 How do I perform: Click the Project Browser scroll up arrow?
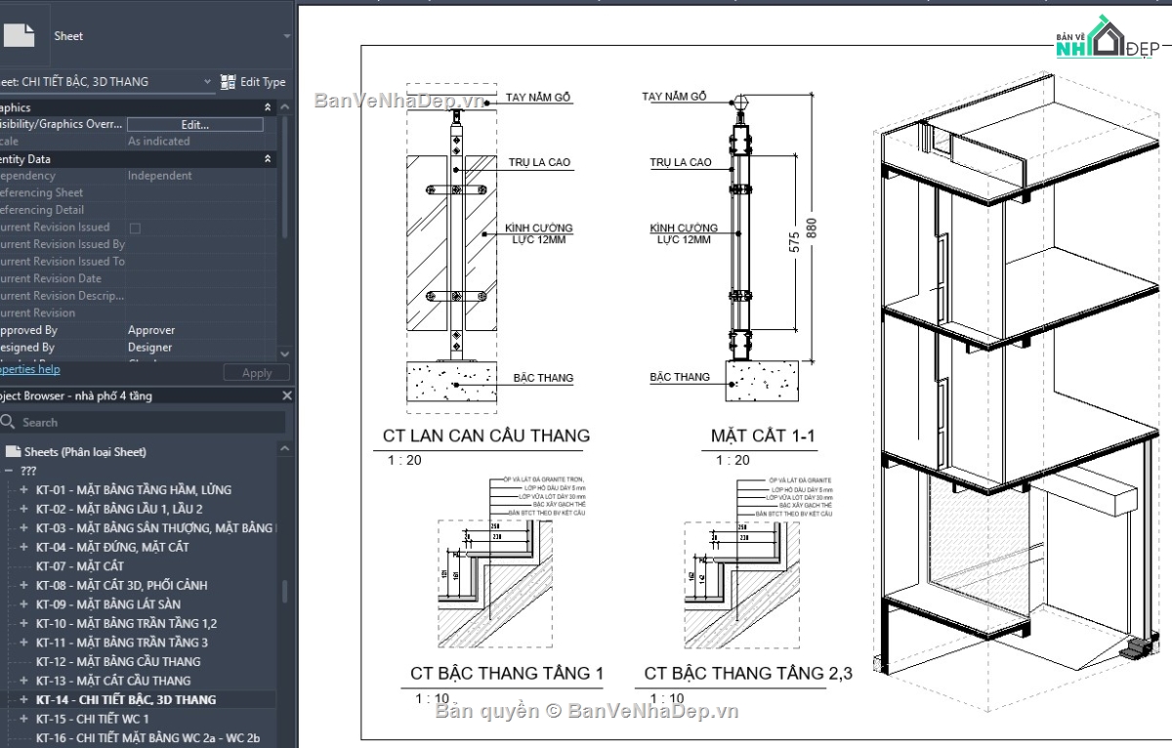coord(285,449)
